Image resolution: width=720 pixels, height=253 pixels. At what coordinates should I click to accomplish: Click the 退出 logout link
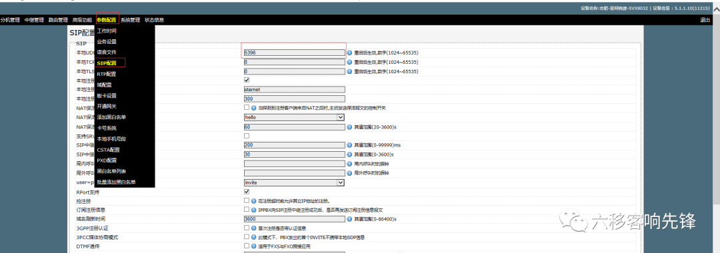tap(705, 20)
